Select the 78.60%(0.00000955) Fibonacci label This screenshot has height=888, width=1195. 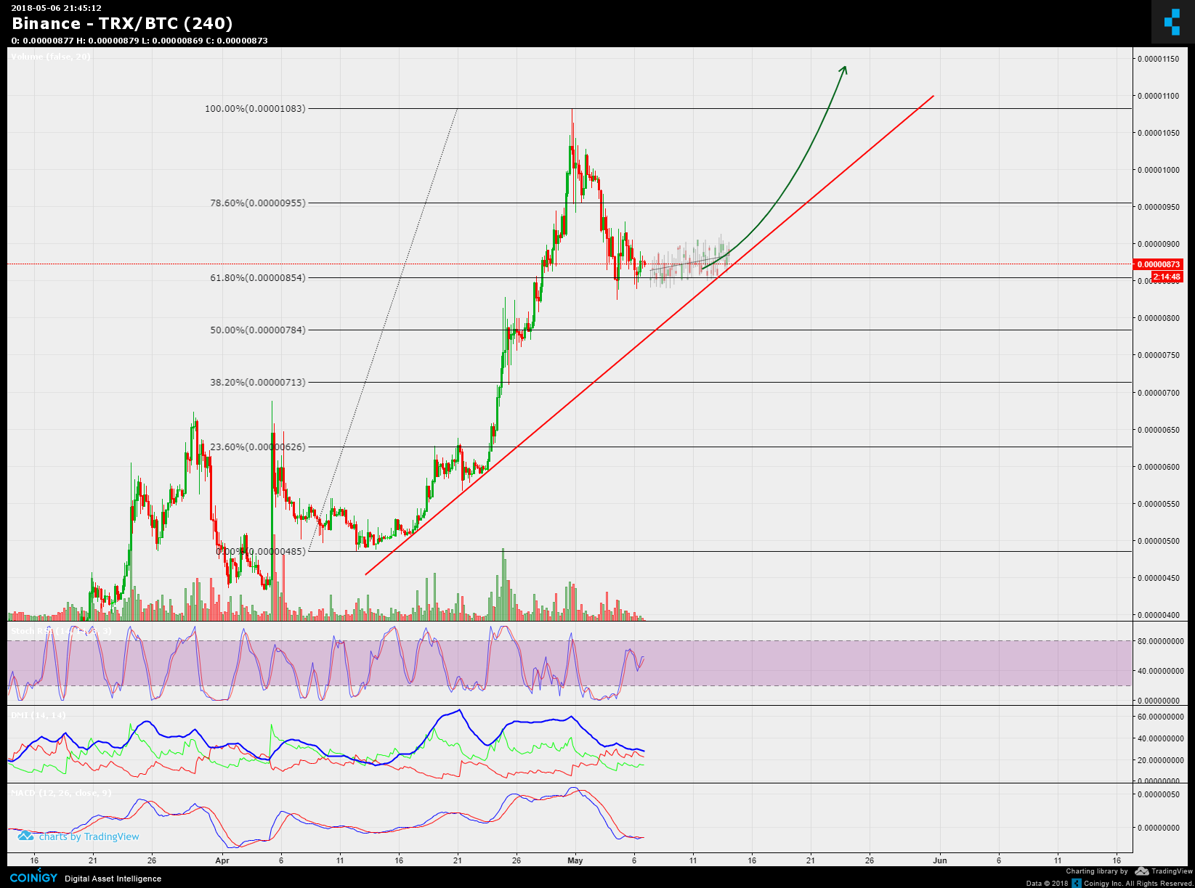(258, 203)
